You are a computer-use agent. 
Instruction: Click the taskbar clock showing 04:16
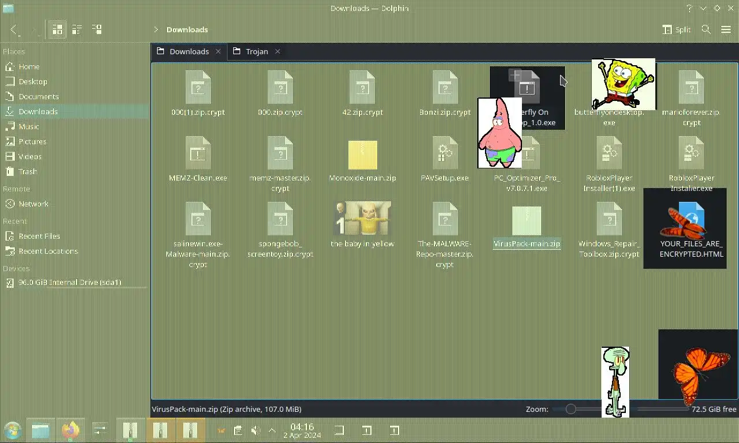pos(302,431)
